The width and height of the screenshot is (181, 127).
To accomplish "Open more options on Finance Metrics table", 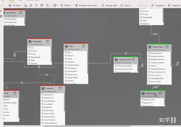I will click(170, 47).
